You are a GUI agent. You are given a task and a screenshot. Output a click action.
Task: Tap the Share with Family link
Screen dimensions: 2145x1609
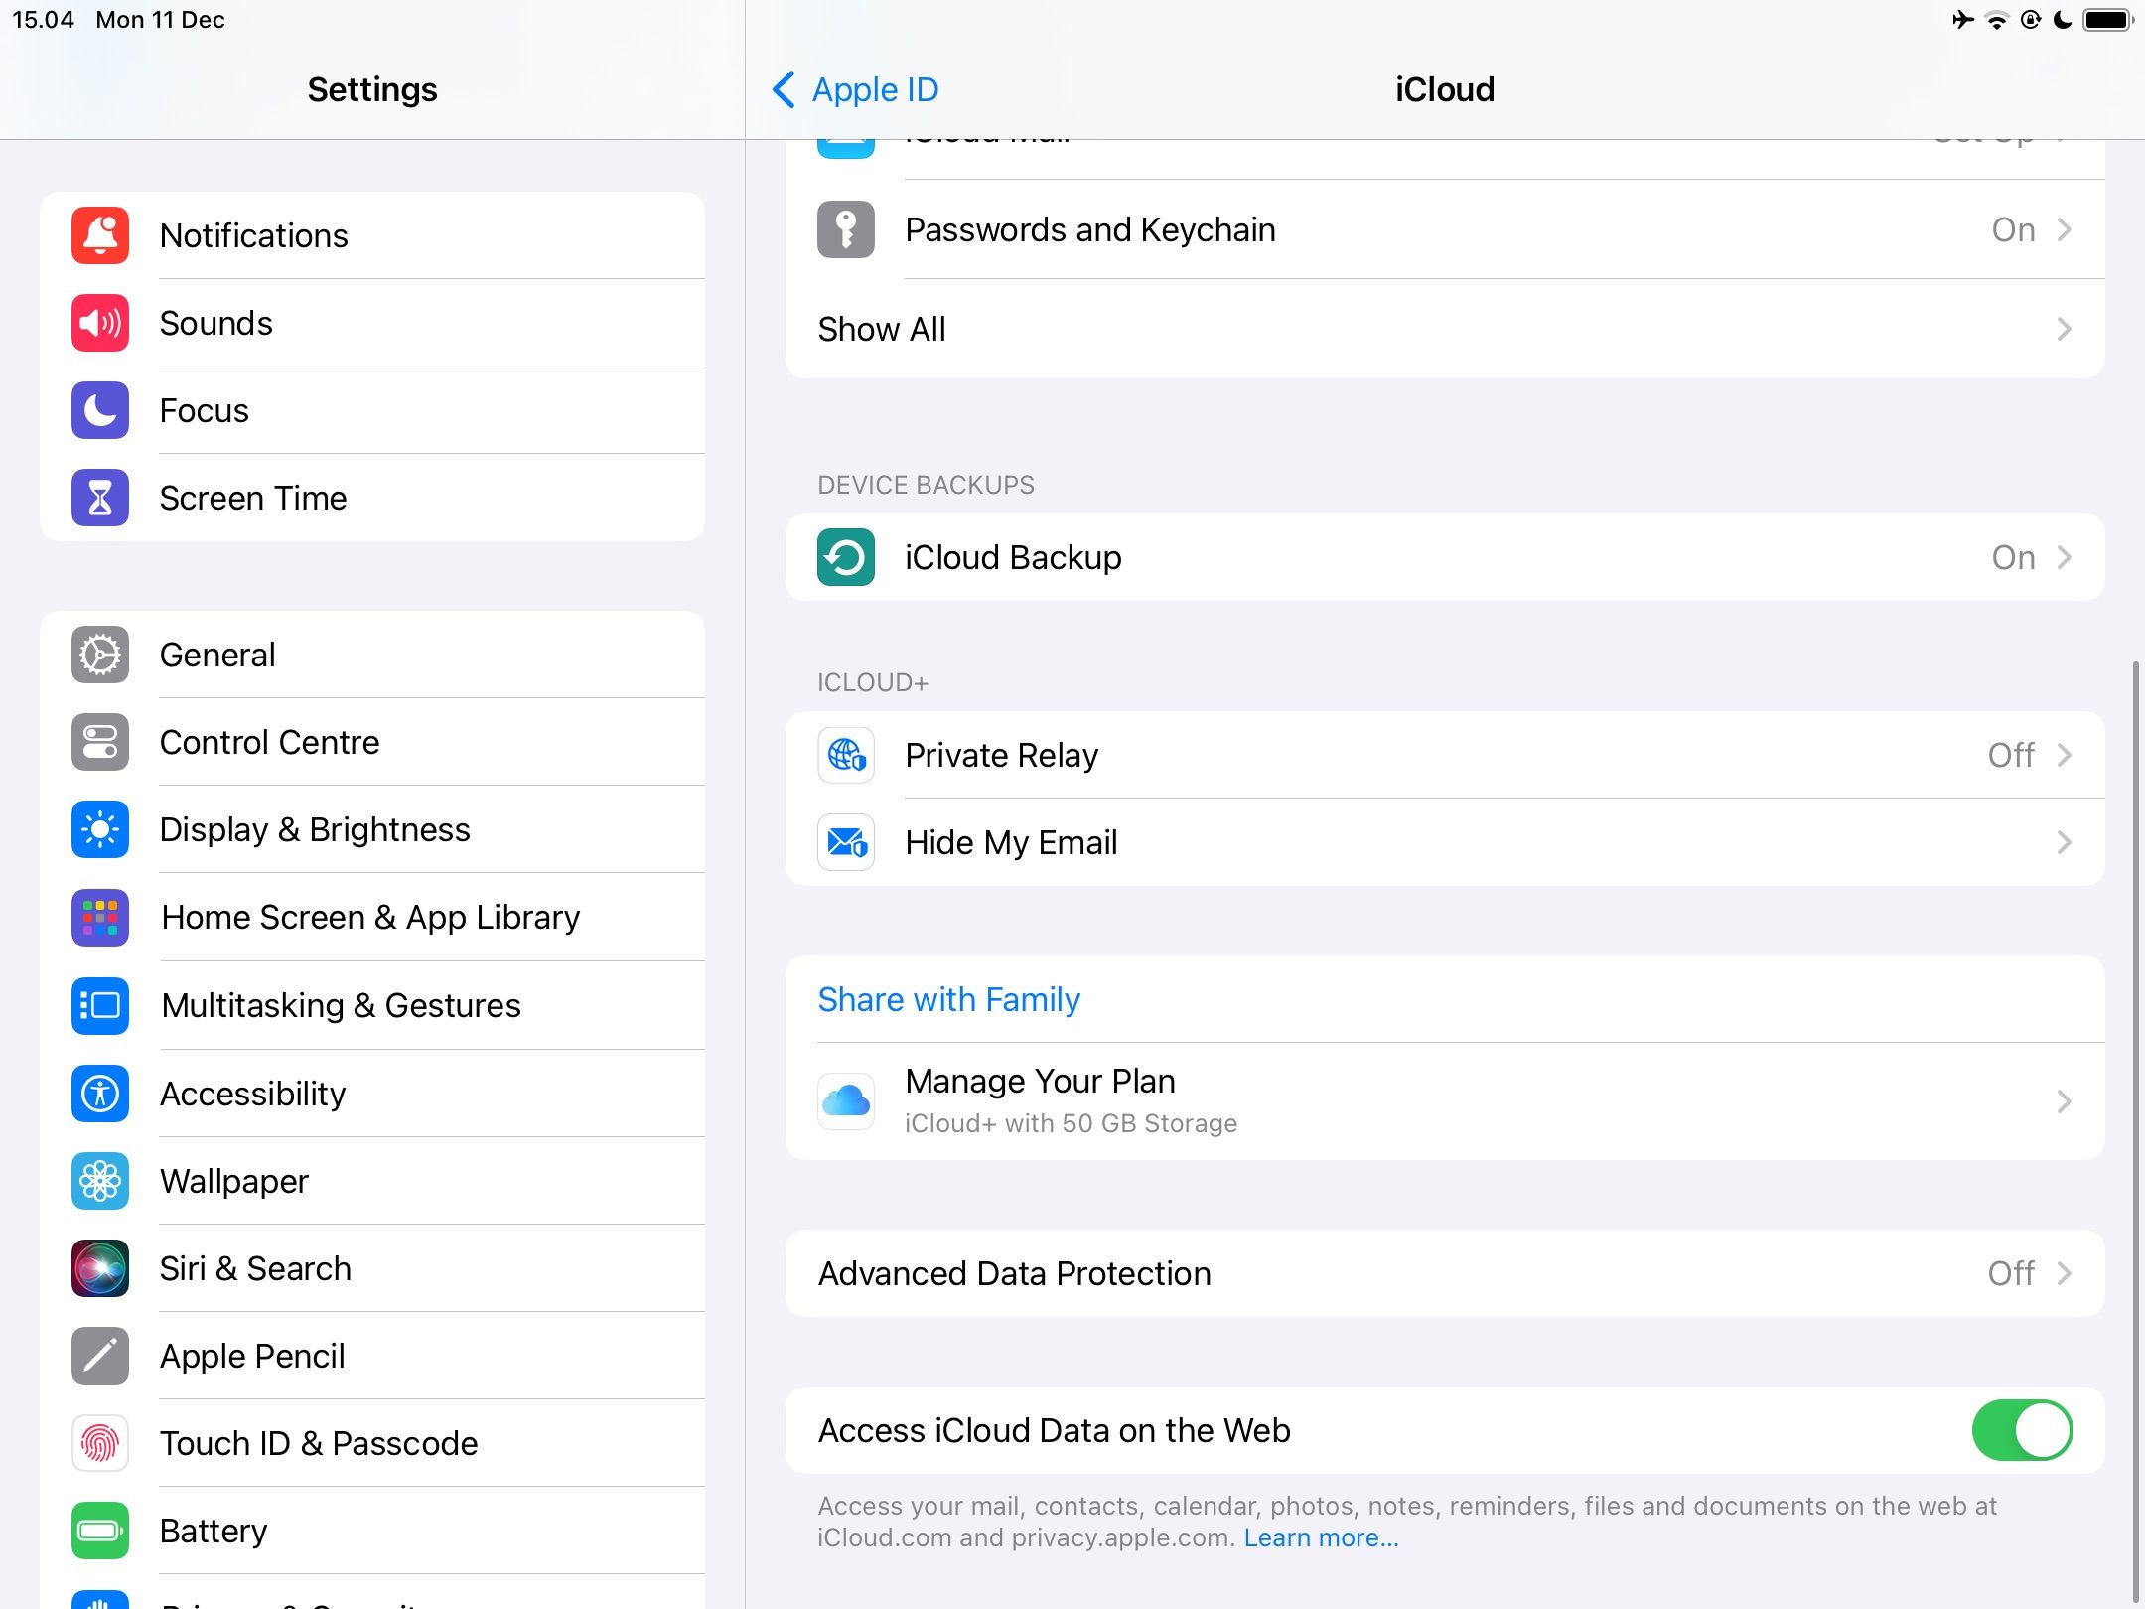point(948,999)
